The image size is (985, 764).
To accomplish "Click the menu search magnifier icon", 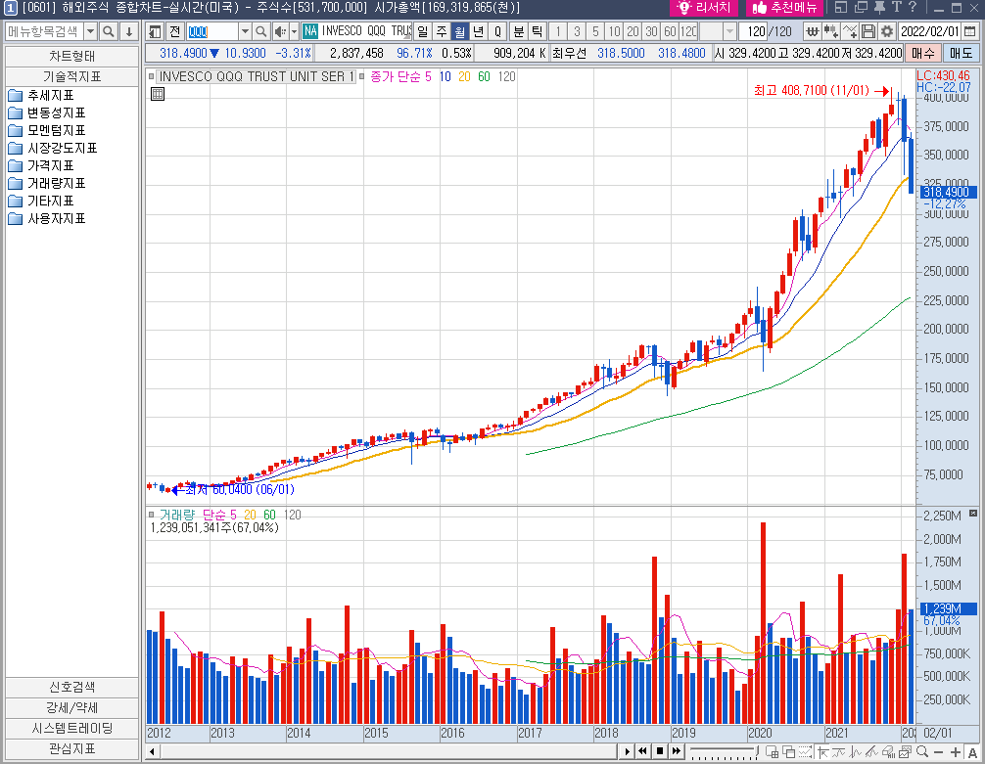I will tap(109, 31).
